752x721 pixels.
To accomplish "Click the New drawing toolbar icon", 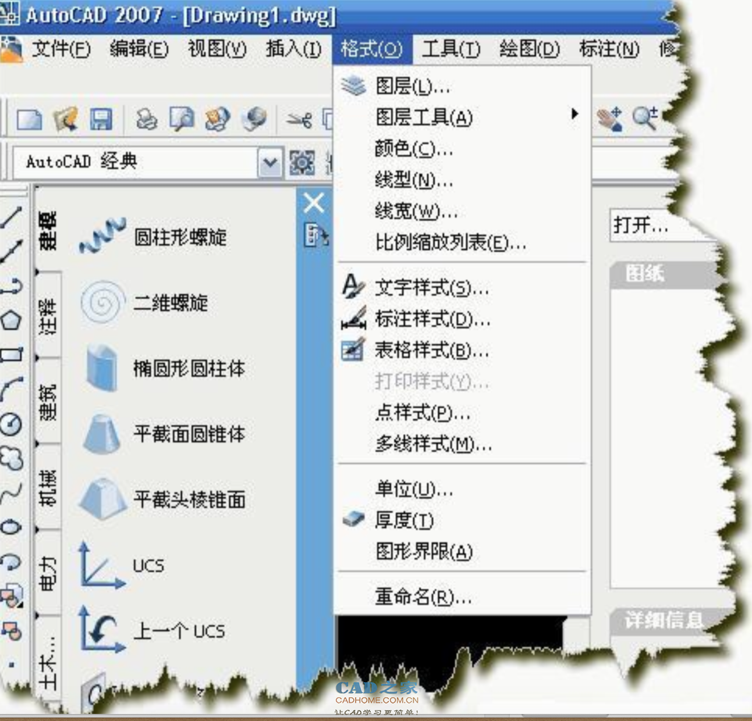I will [x=29, y=119].
